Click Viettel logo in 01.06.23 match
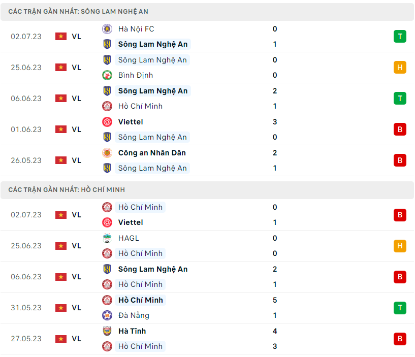 click(x=107, y=122)
